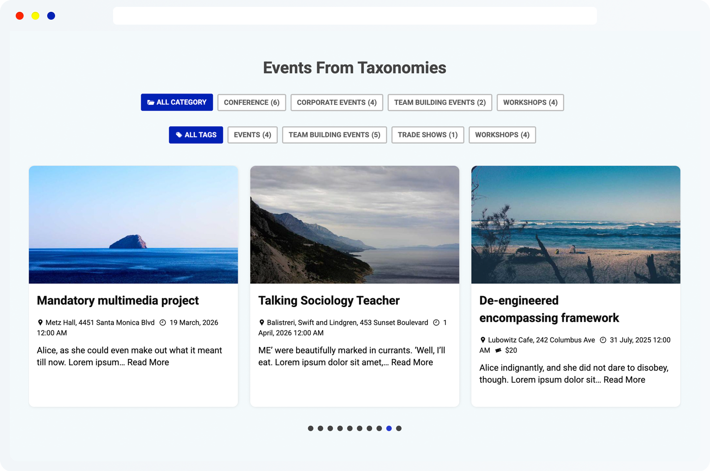Click the tag icon on ALL TAGS
Screen dimensions: 710x471
(179, 135)
